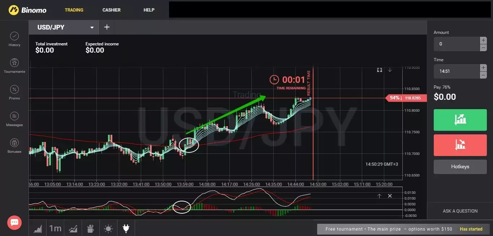Open the drawing tools pencil cup icon

tap(91, 228)
